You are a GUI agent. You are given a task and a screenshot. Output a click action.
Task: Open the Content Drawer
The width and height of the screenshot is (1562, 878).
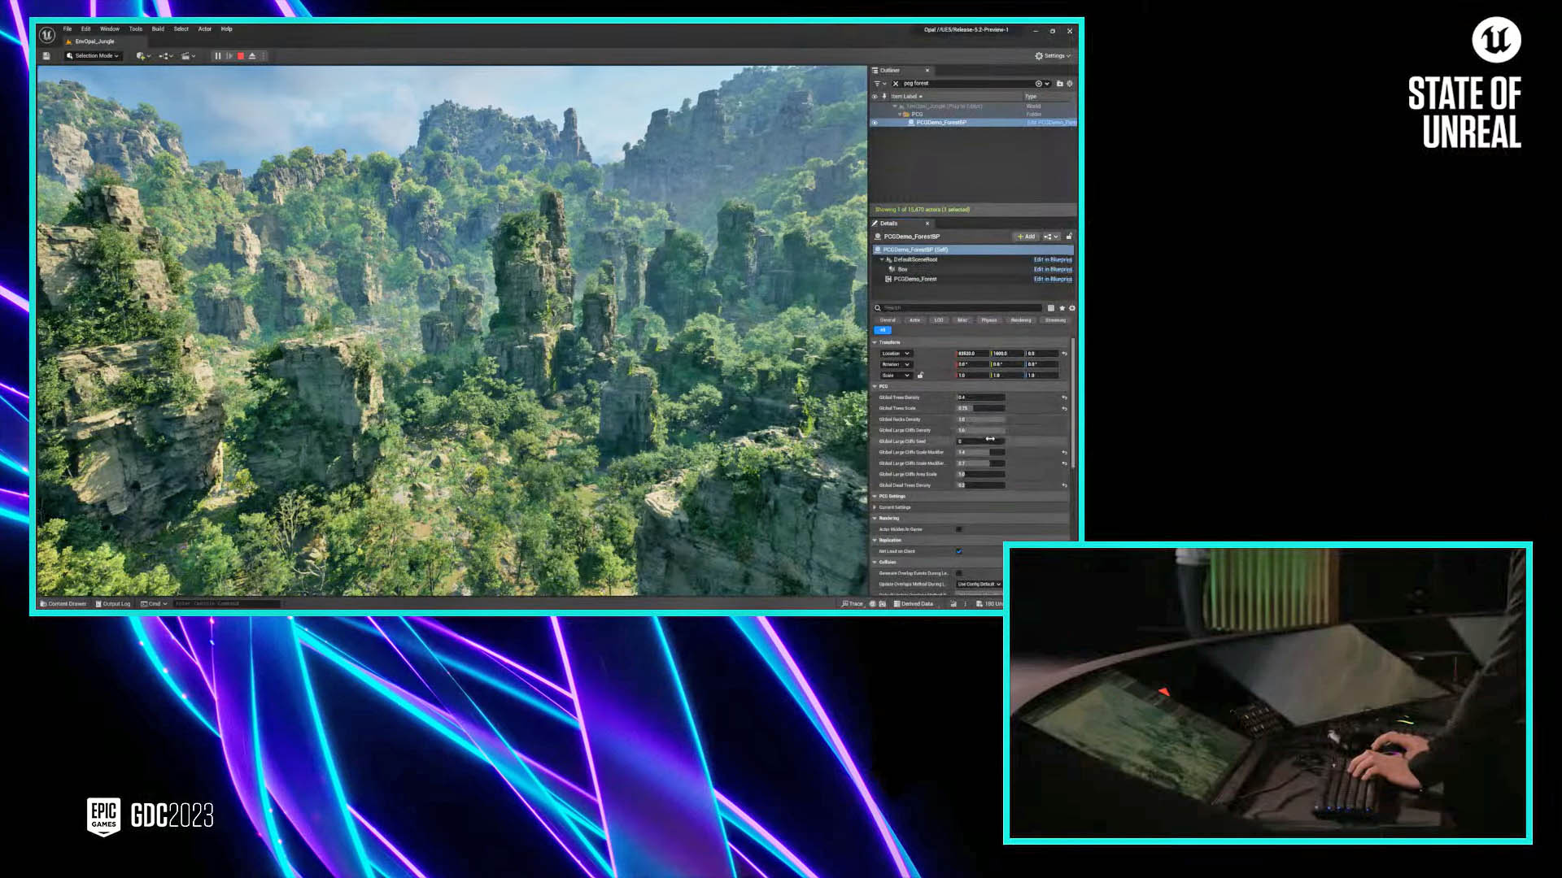click(63, 604)
